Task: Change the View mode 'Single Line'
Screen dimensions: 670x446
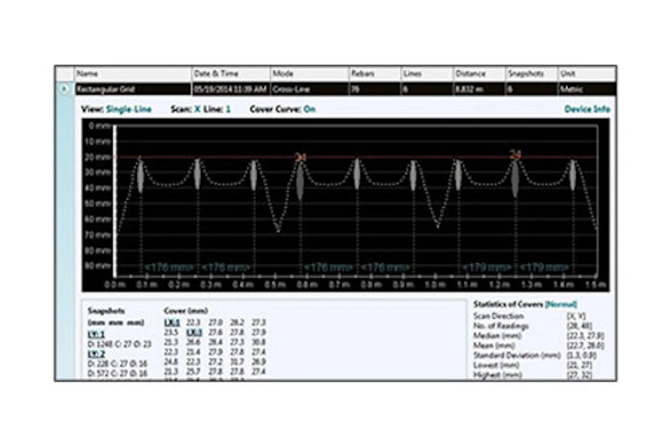Action: coord(128,110)
